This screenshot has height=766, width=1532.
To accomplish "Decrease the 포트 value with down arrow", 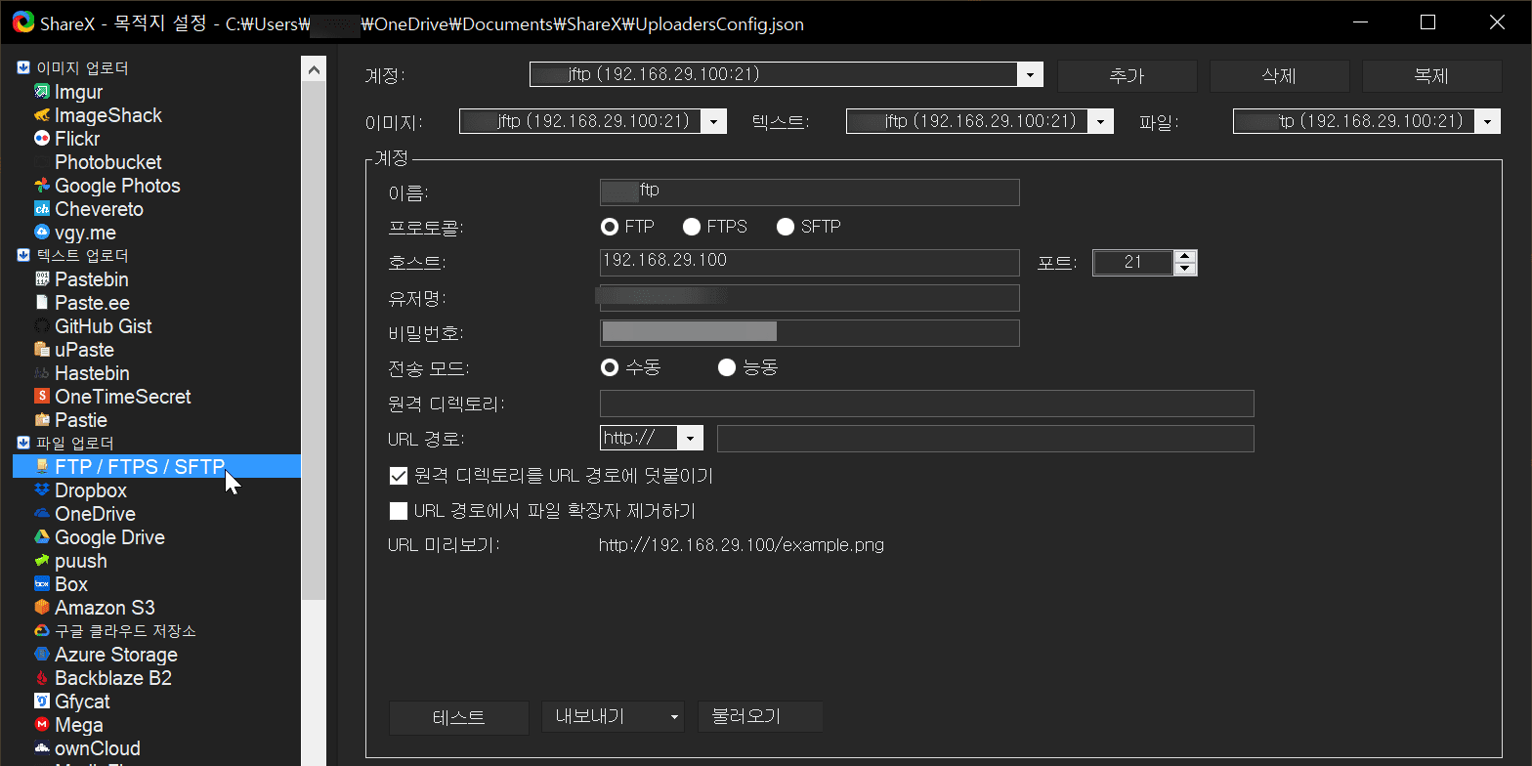I will tap(1184, 268).
